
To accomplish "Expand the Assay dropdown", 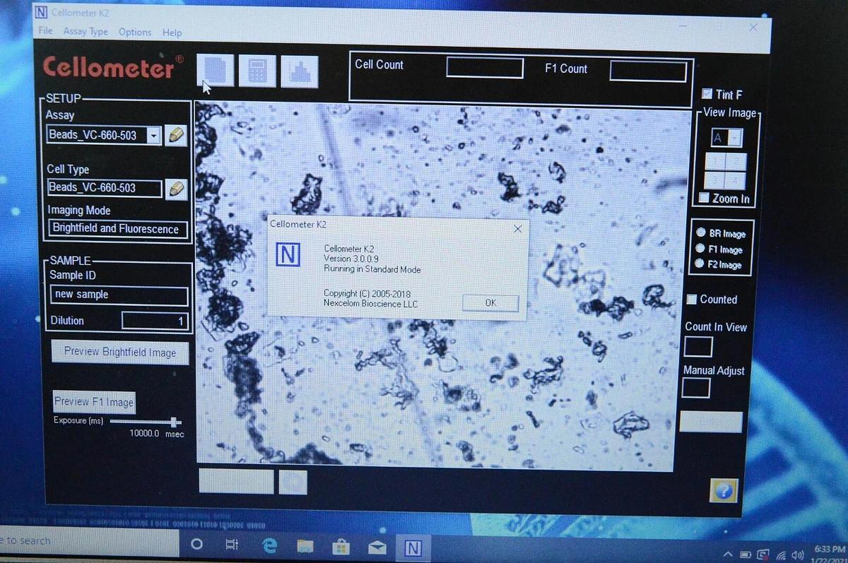I will [x=154, y=136].
